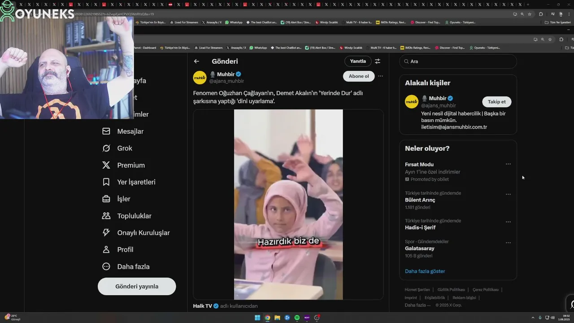The image size is (574, 323).
Task: Go to Profil in the sidebar
Action: 118,249
